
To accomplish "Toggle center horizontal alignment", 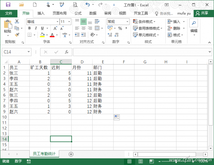I will click(83, 28).
